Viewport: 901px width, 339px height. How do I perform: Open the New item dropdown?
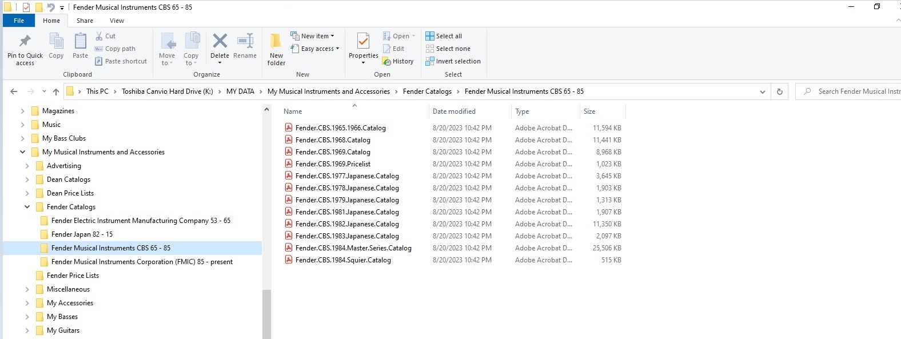312,36
